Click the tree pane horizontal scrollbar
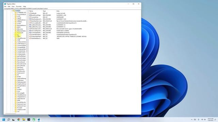 pyautogui.click(x=11, y=114)
